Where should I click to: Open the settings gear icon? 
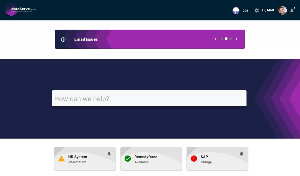coord(257,10)
